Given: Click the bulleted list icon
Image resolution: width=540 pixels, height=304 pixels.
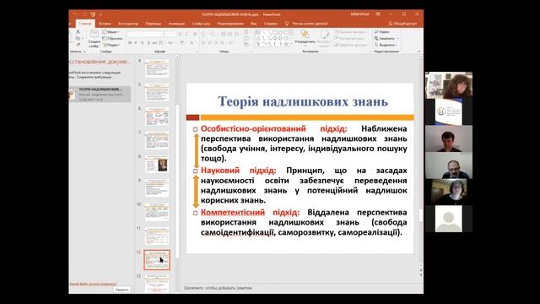Looking at the screenshot, I should point(204,34).
